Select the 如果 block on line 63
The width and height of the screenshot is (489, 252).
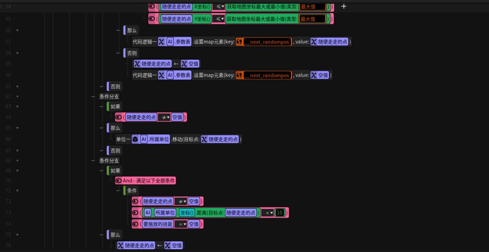[x=115, y=107]
